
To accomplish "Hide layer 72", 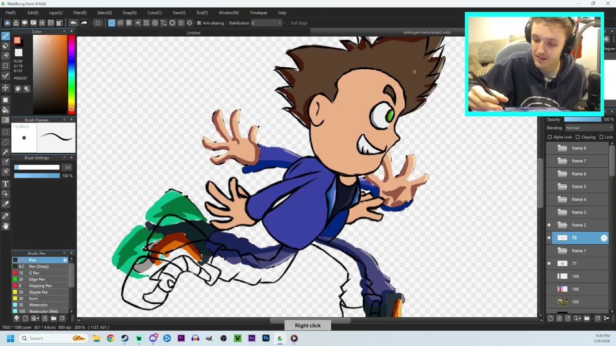I will 549,238.
